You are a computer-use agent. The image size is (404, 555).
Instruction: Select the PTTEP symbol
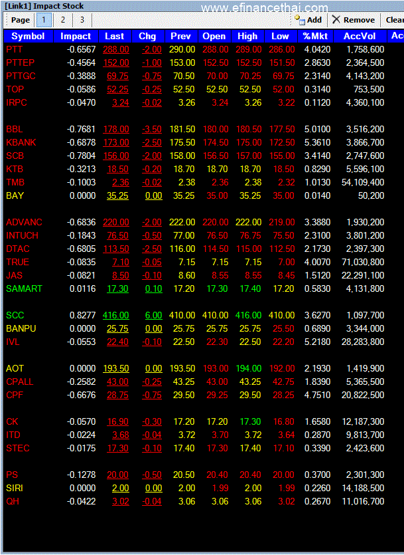pos(20,63)
